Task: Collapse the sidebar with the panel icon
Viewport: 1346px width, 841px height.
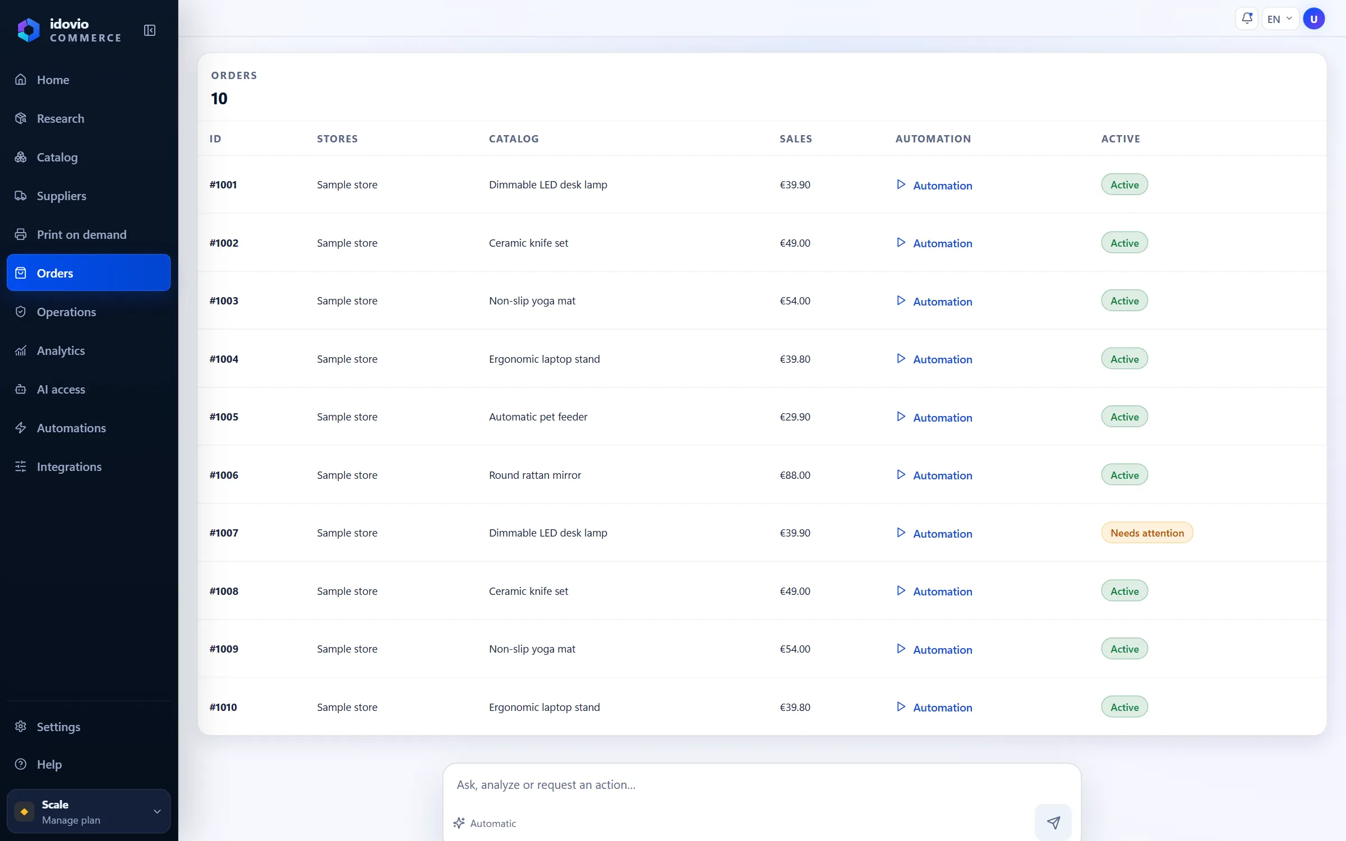Action: (x=150, y=30)
